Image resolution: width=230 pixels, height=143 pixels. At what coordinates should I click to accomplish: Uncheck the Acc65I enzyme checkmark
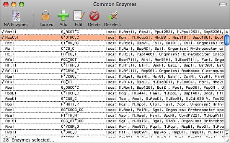(x=3, y=37)
